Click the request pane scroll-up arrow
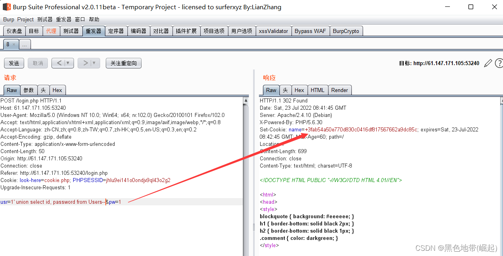Image resolution: width=503 pixels, height=256 pixels. (x=246, y=101)
